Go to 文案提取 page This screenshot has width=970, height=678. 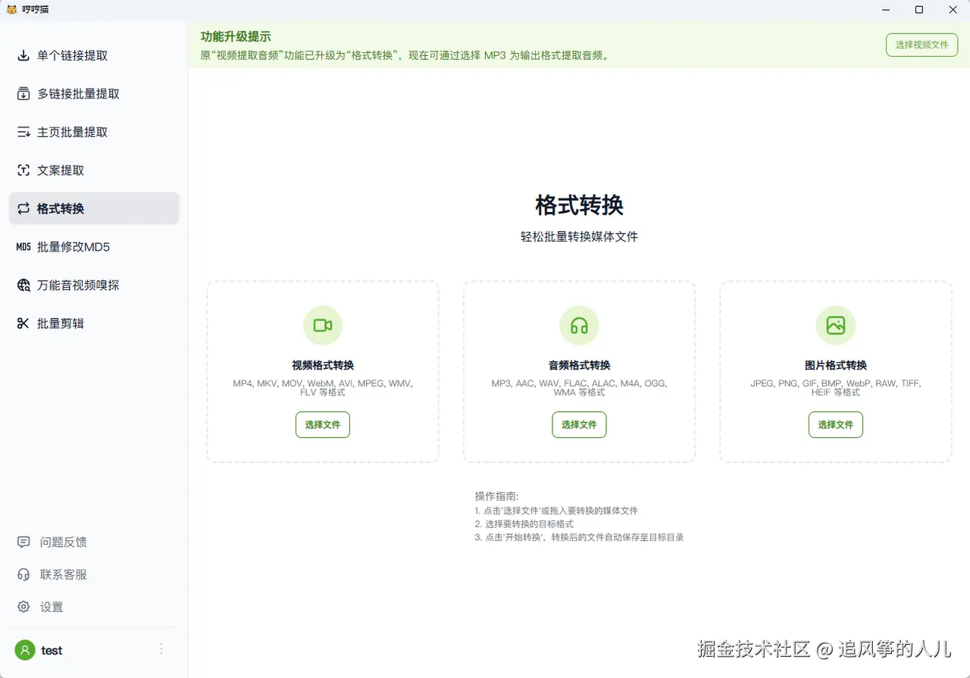[x=94, y=170]
